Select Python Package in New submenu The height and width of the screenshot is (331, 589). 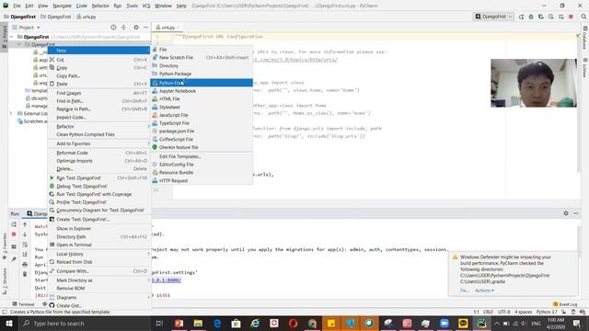point(202,74)
